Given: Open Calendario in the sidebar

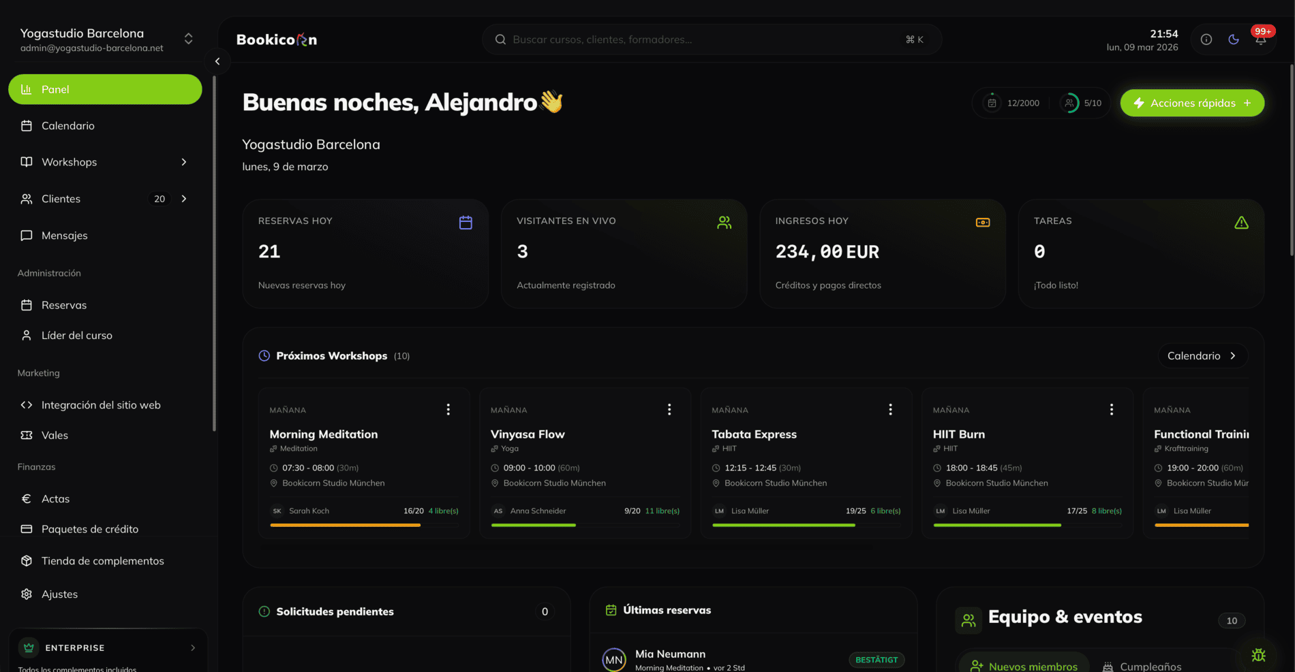Looking at the screenshot, I should click(68, 126).
